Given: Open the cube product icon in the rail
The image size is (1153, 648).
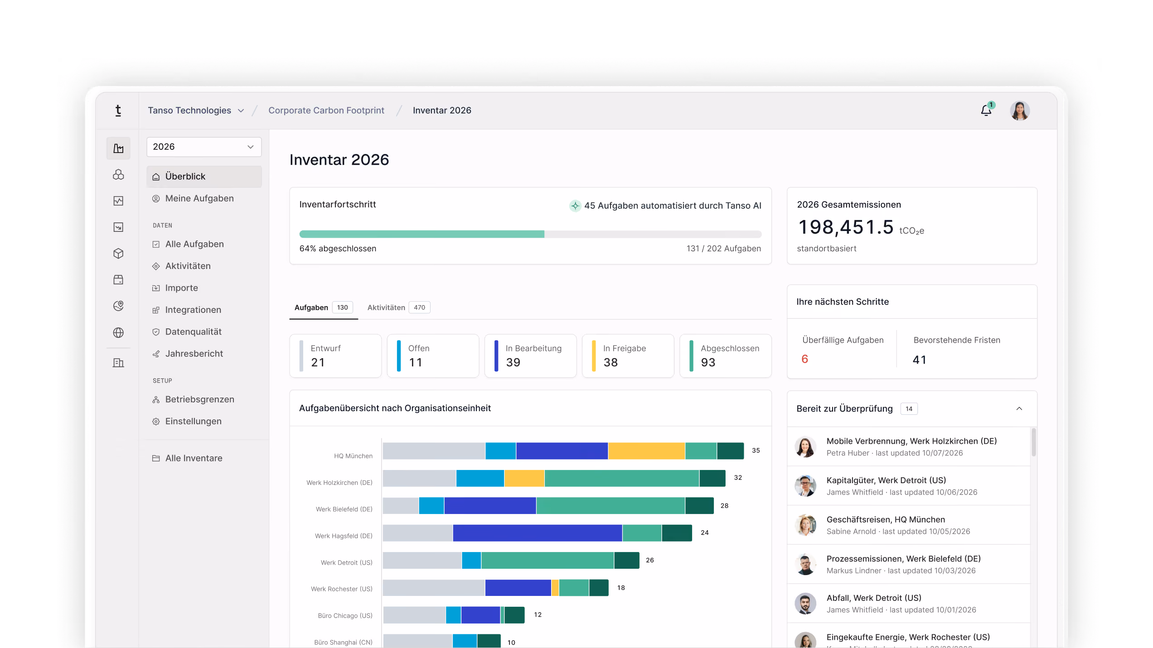Looking at the screenshot, I should (118, 254).
